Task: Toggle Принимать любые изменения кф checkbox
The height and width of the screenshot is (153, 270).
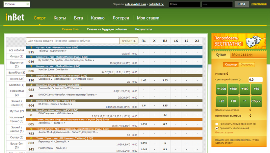Action: (x=217, y=124)
